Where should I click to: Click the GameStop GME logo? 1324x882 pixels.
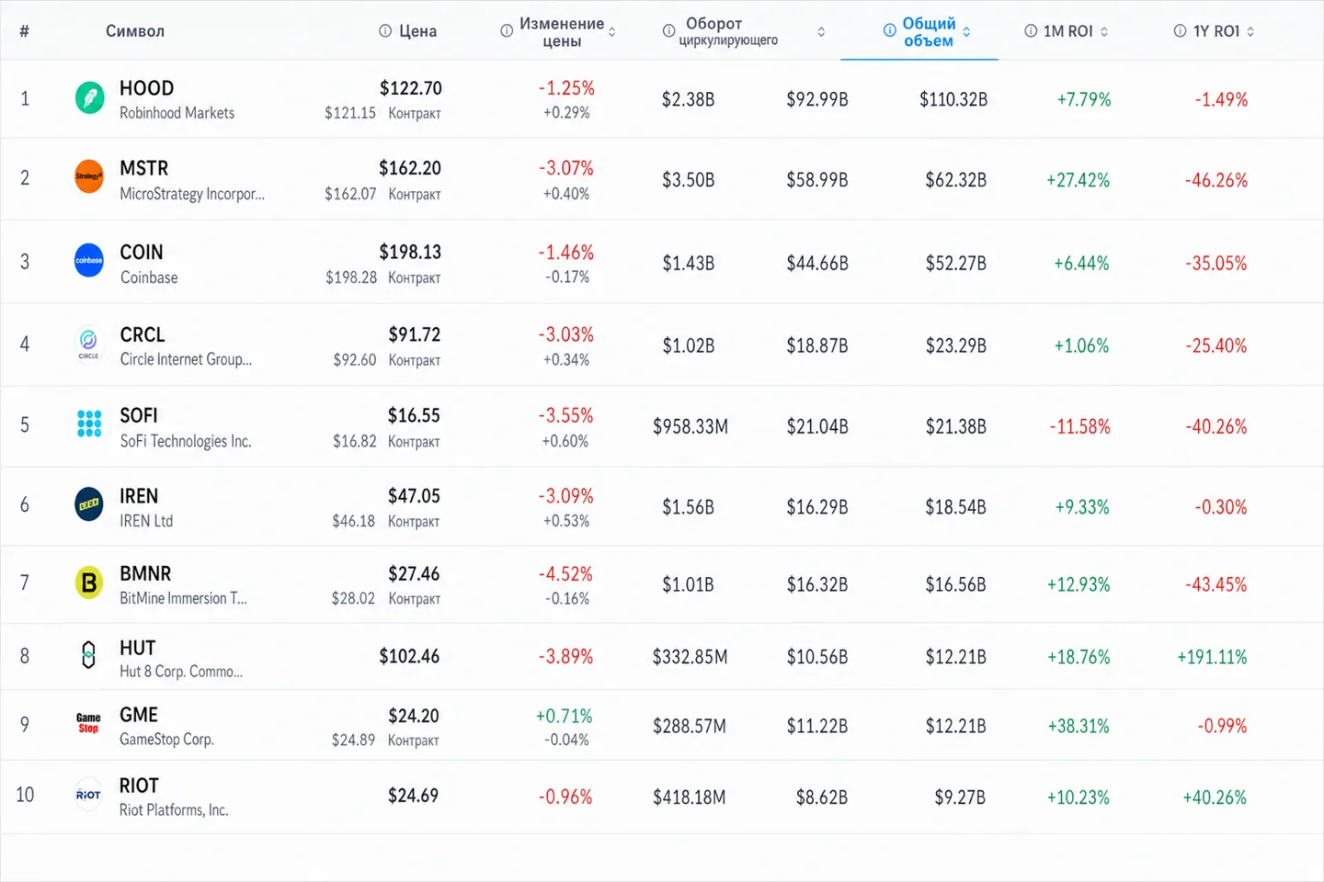click(x=89, y=724)
